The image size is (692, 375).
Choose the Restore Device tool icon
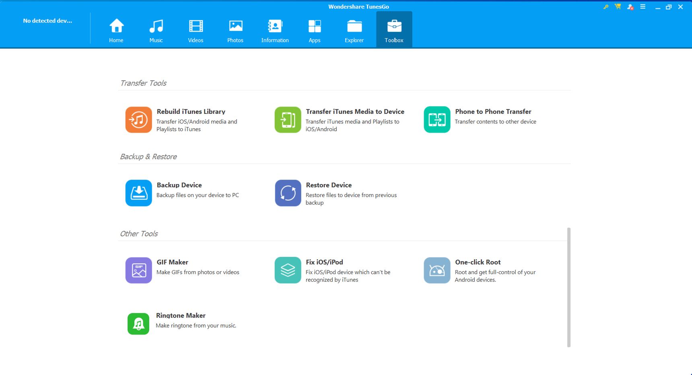pos(288,193)
